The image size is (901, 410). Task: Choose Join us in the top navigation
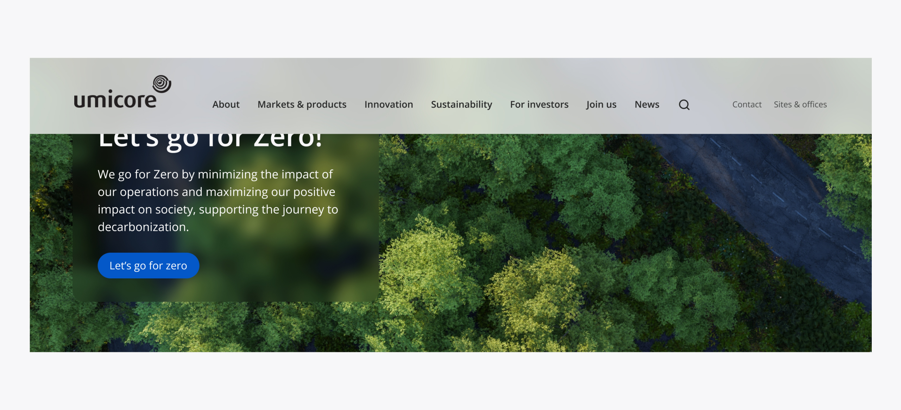(x=601, y=105)
